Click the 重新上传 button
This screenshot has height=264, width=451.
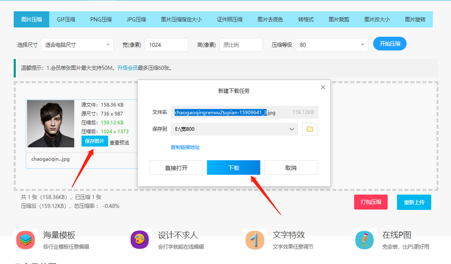pos(414,202)
